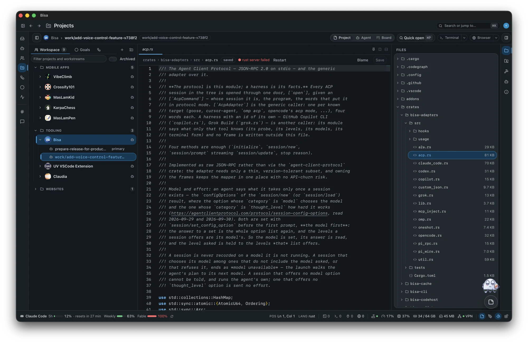Open the inbox icon in left sidebar

[22, 39]
